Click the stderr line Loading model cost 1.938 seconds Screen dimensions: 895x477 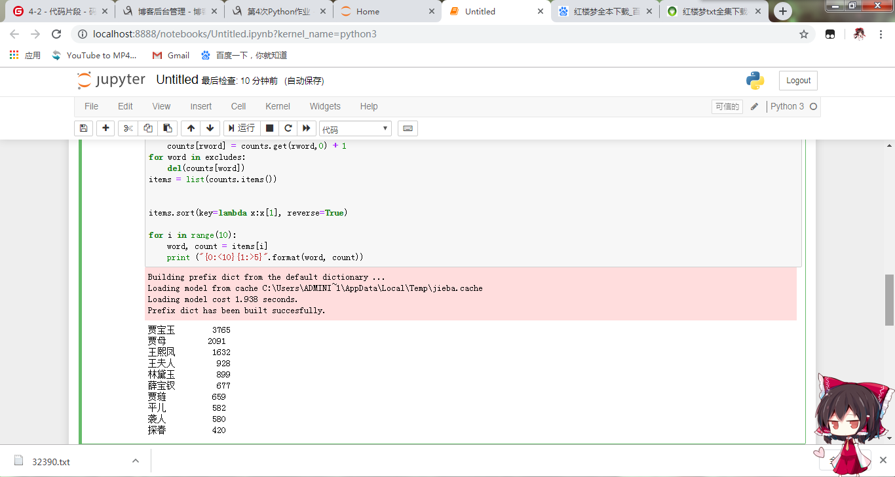click(x=223, y=299)
